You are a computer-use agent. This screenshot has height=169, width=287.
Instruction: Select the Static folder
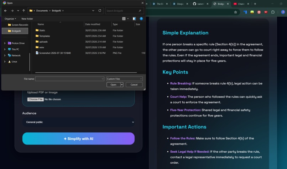(x=40, y=30)
